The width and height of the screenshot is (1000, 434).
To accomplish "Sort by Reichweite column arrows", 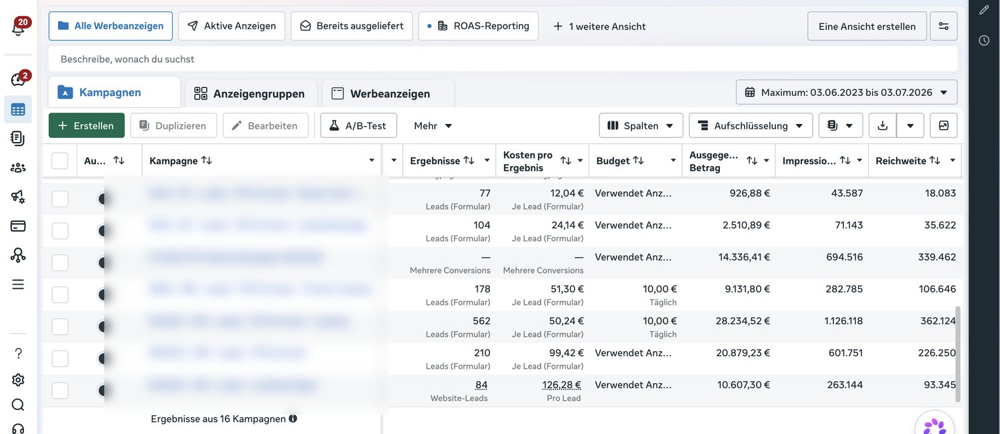I will (x=935, y=161).
